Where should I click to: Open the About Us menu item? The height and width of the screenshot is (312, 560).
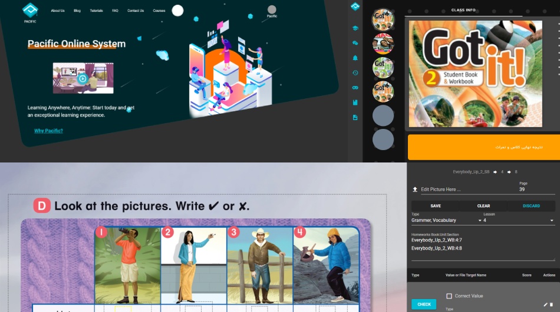(x=58, y=11)
